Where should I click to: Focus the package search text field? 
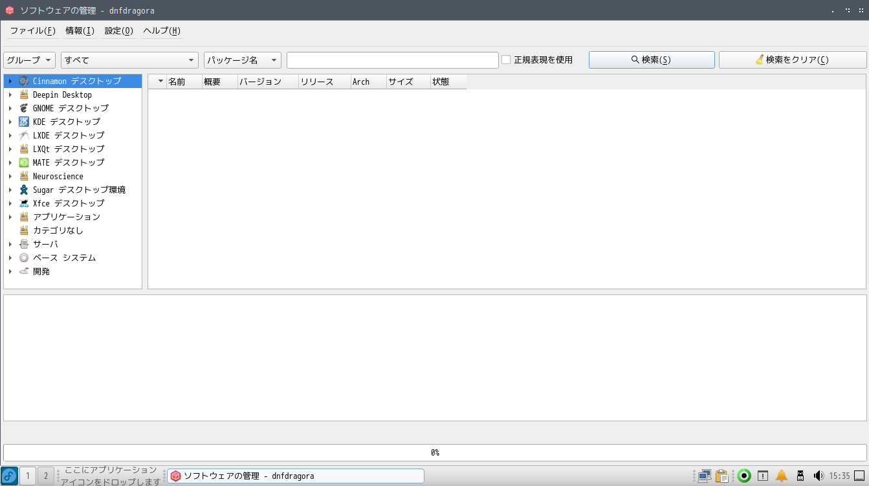tap(393, 60)
